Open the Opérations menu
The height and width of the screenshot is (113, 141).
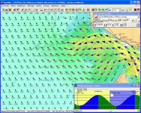[x=55, y=6]
